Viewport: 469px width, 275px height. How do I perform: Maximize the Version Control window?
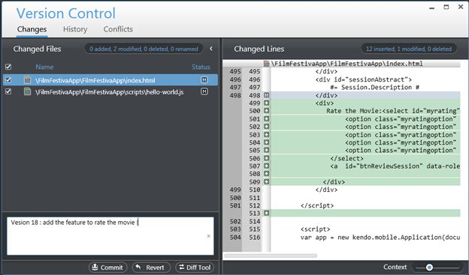pos(446,7)
